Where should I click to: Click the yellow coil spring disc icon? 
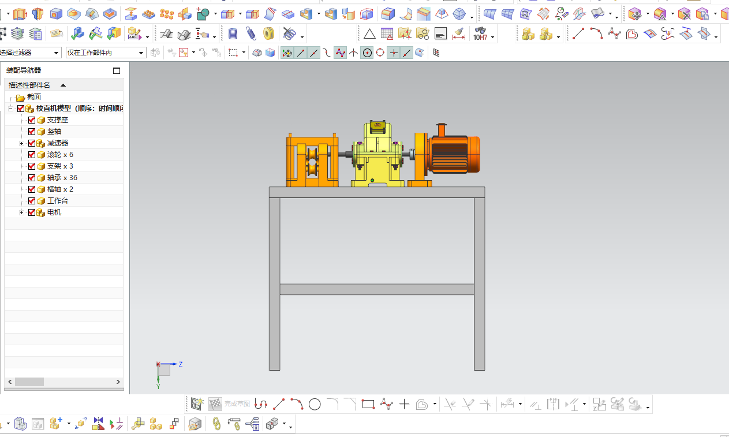click(x=268, y=34)
